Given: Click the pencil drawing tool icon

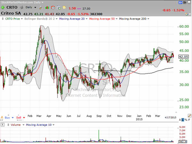Looking at the screenshot, I should 189,116.
